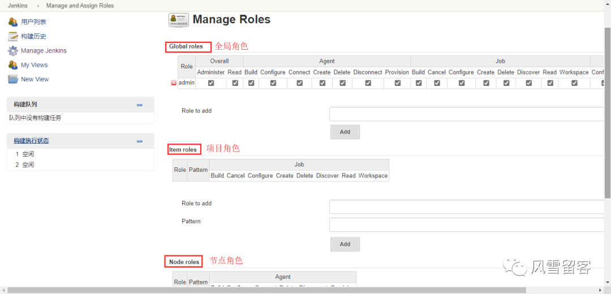Click 队列中没有构建任务 text

pyautogui.click(x=35, y=118)
